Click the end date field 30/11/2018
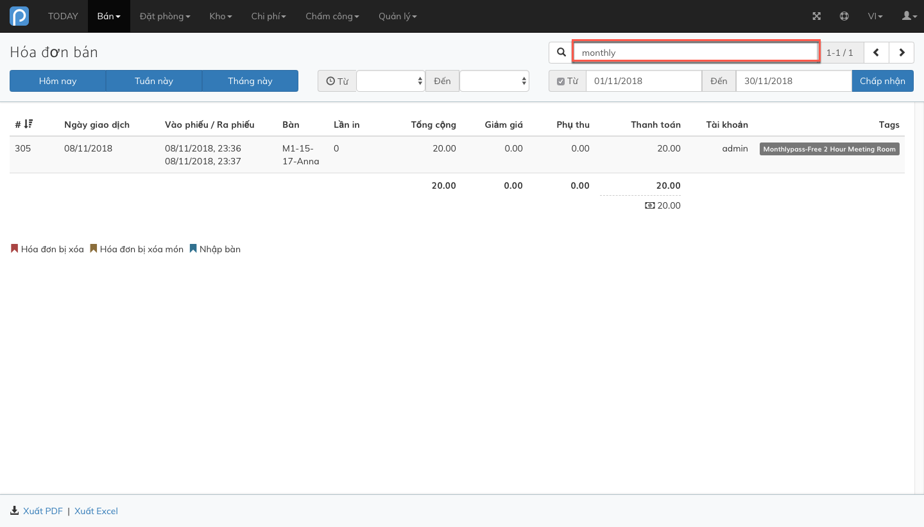The image size is (924, 527). point(794,81)
